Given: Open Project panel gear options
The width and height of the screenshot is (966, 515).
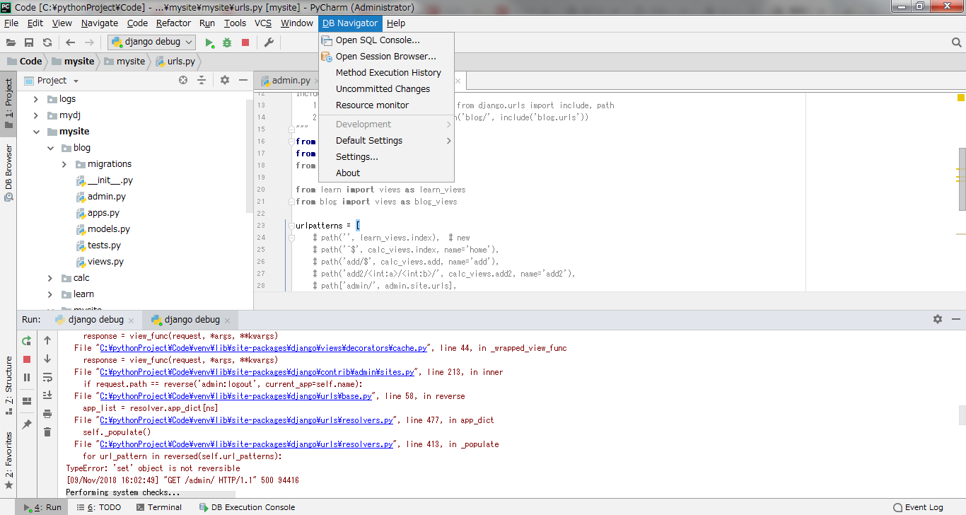Looking at the screenshot, I should (225, 81).
